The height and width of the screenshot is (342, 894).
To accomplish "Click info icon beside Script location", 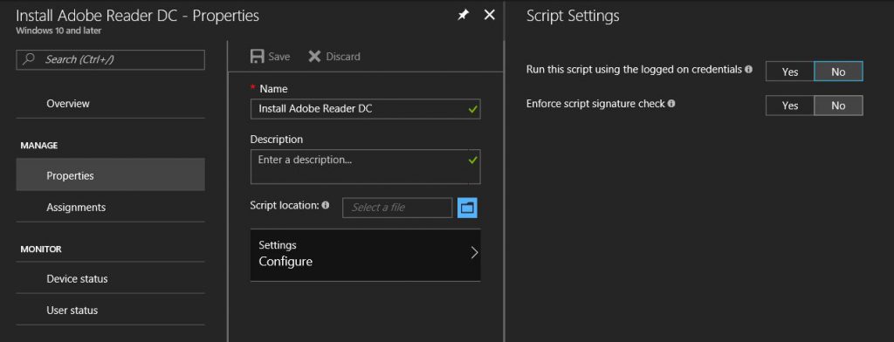I will click(x=326, y=205).
